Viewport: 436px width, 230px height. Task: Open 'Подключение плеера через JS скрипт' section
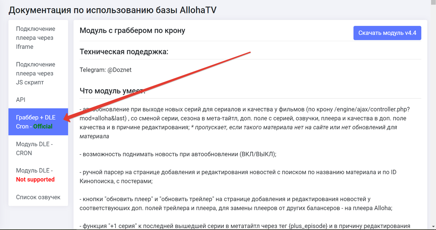38,73
